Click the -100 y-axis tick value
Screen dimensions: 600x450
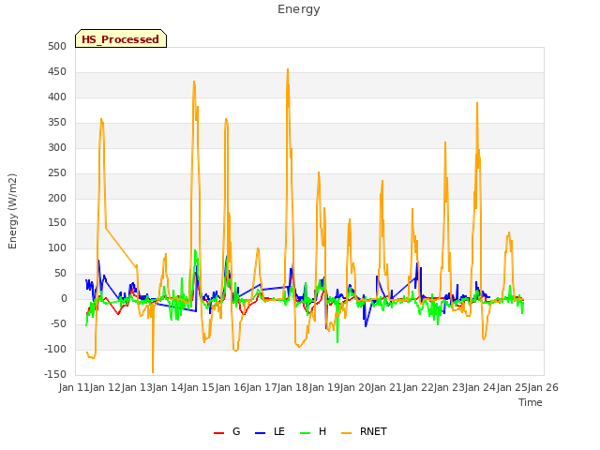55,349
